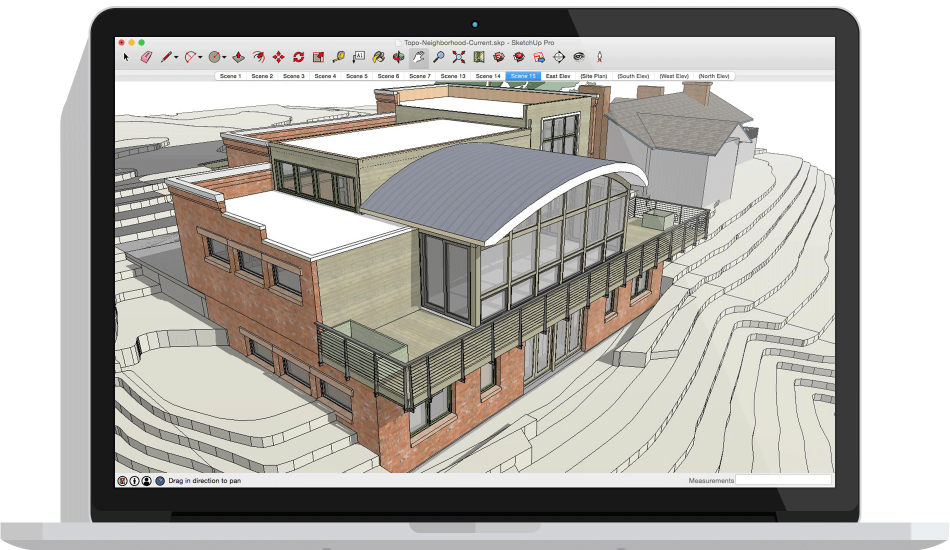Select the Text annotation tool
Viewport: 950px width, 550px height.
coord(358,57)
